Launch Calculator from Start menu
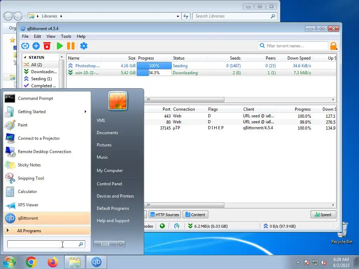Image resolution: width=359 pixels, height=269 pixels. [47, 192]
